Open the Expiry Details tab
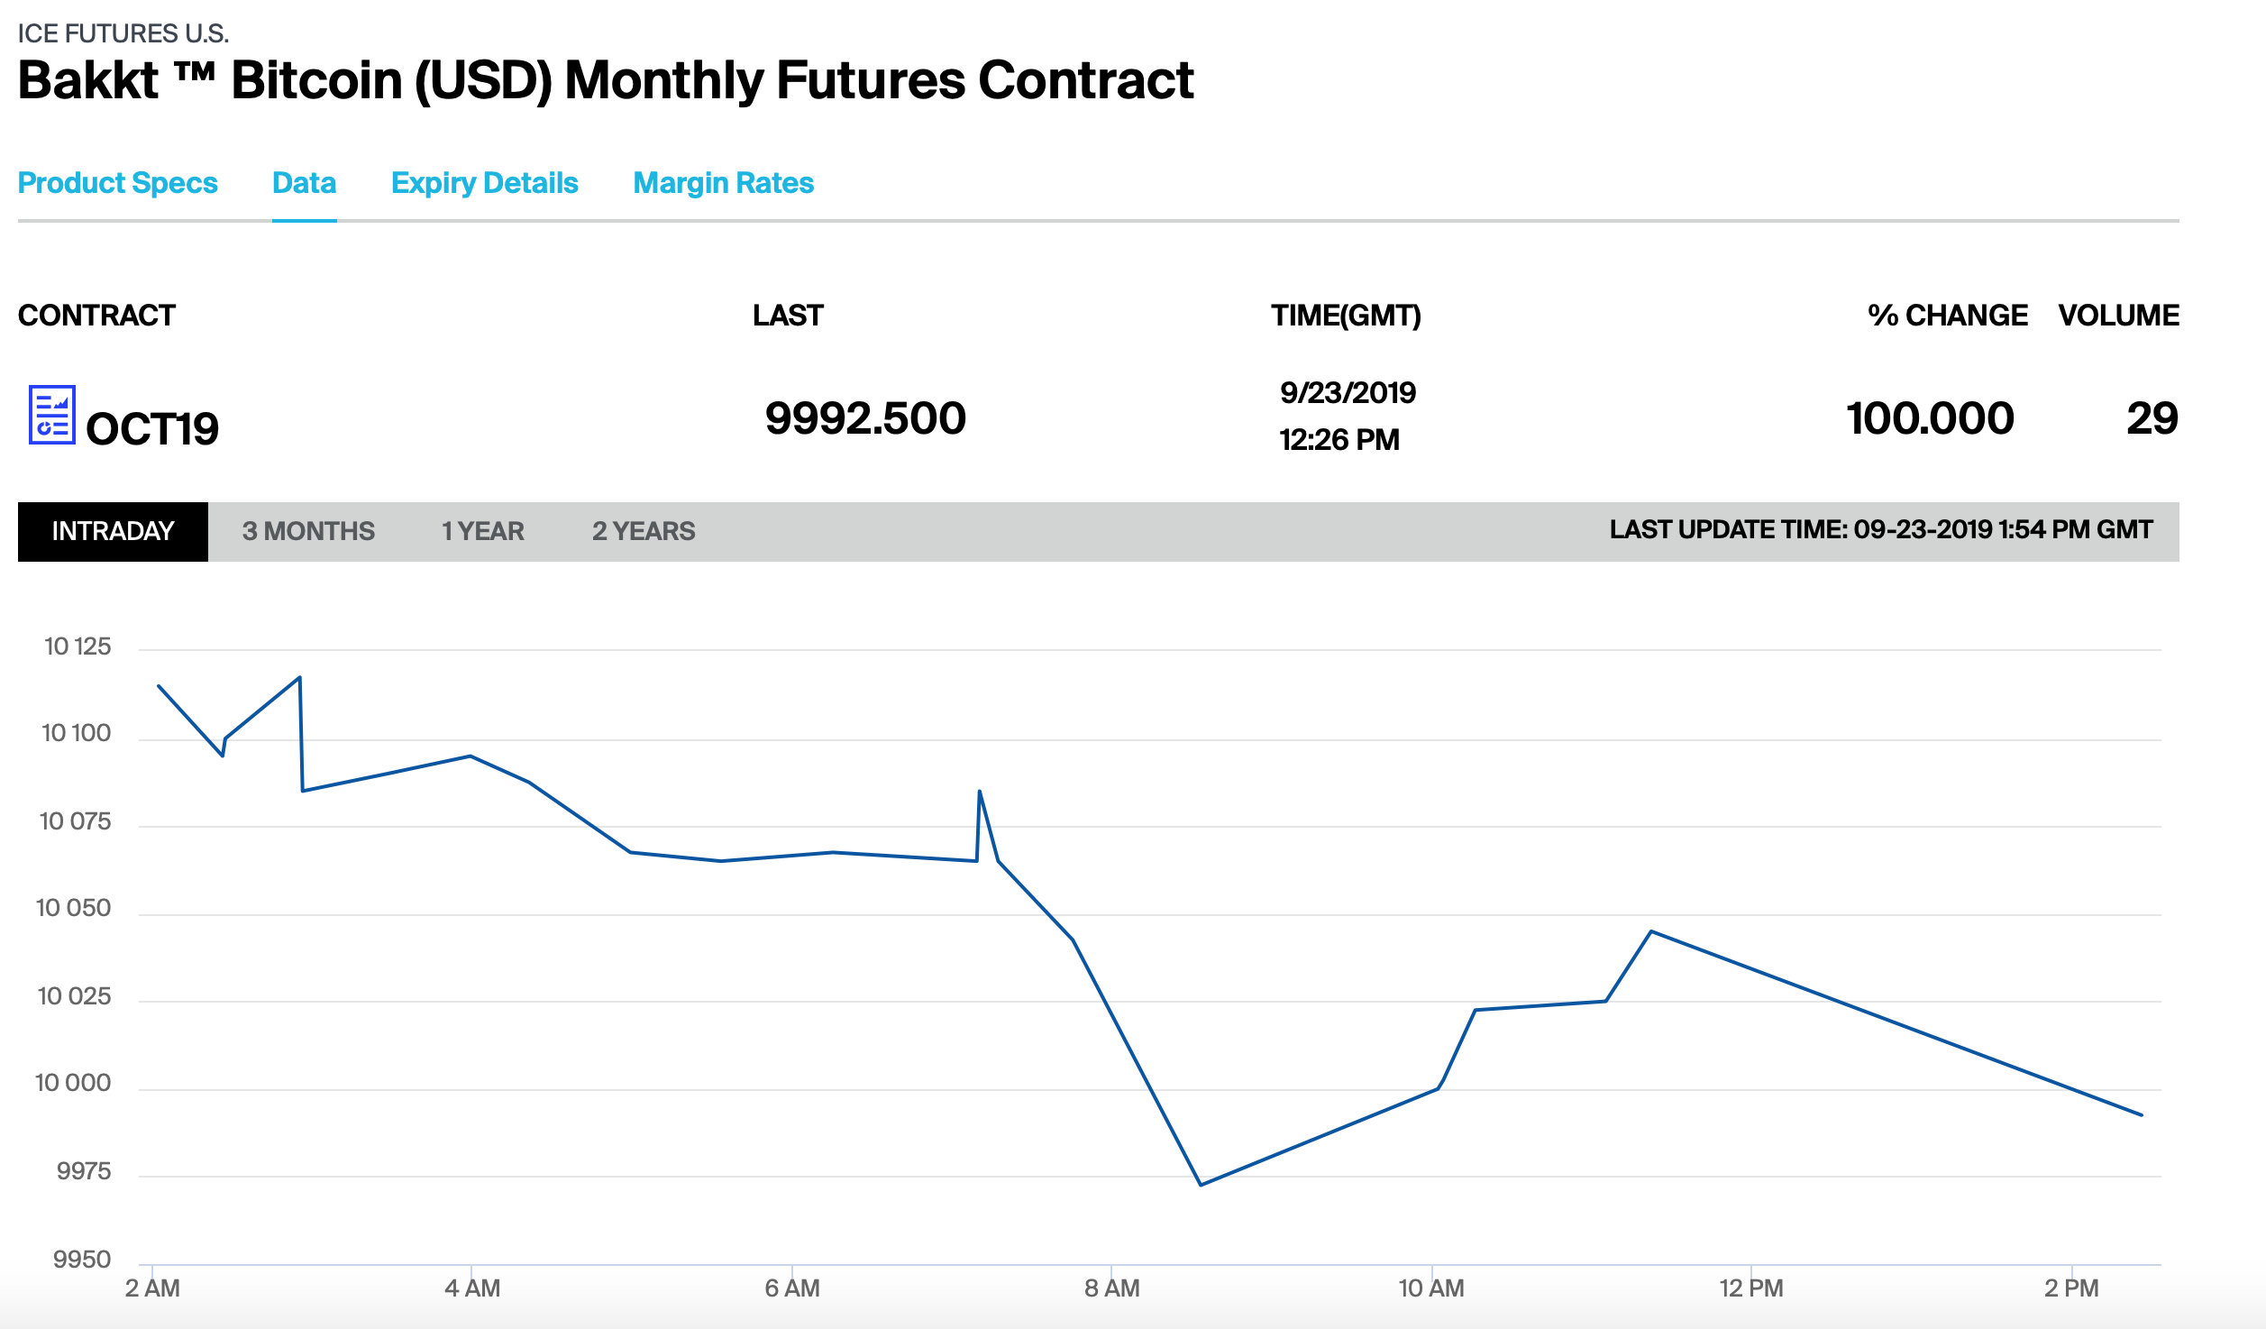The height and width of the screenshot is (1329, 2266). pos(485,183)
